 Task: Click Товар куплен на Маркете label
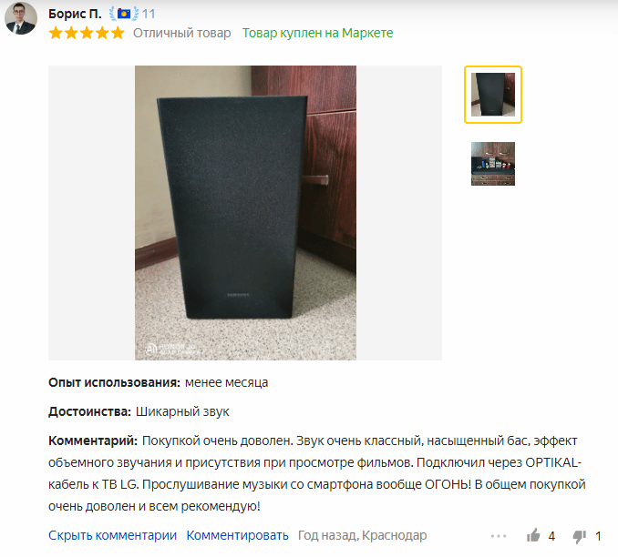317,33
